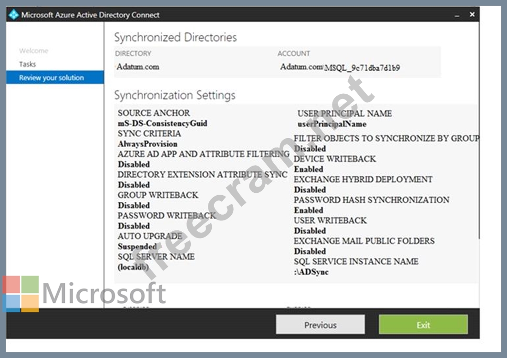507x358 pixels.
Task: Minimize the Azure AD Connect window
Action: 457,16
